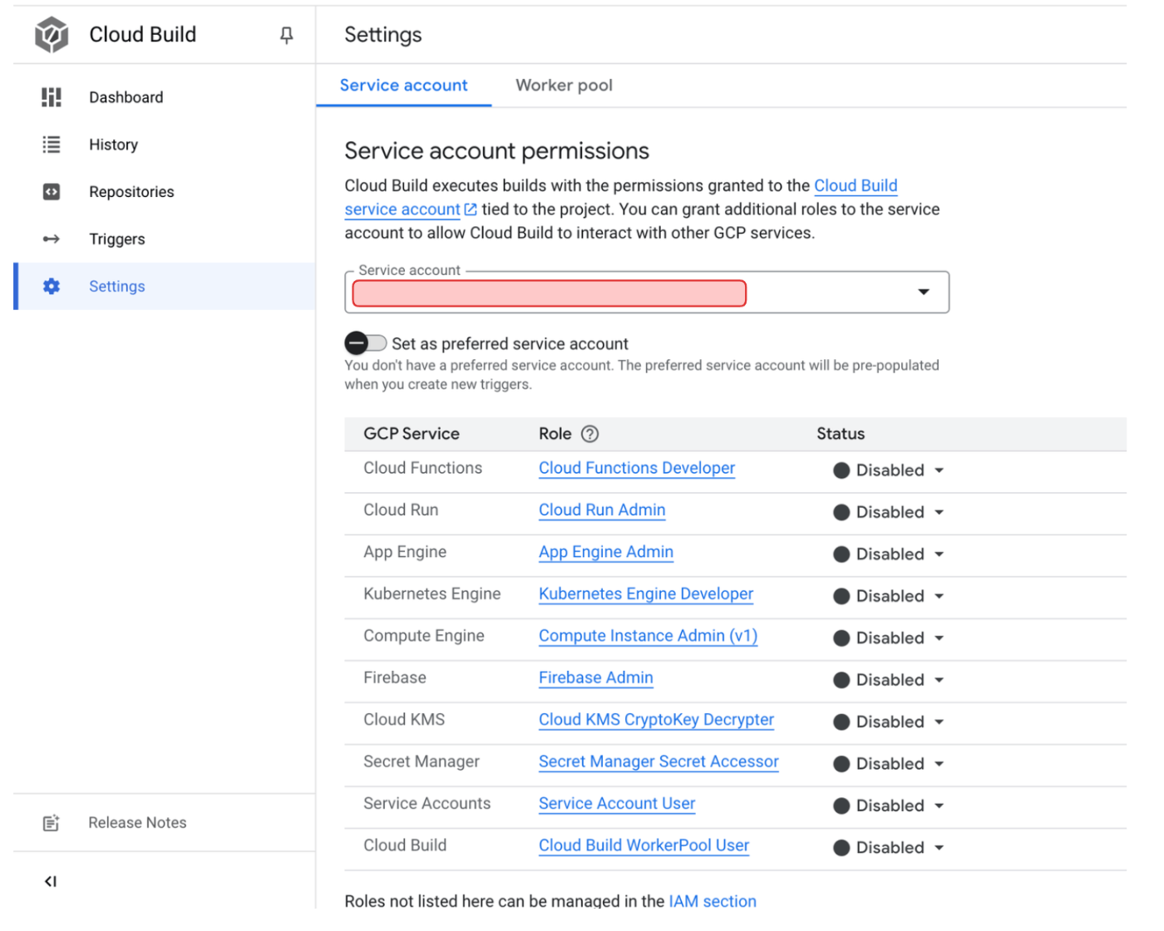
Task: Open Cloud Run Disabled status dropdown
Action: point(889,512)
